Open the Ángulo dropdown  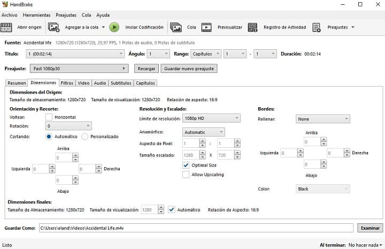click(158, 54)
